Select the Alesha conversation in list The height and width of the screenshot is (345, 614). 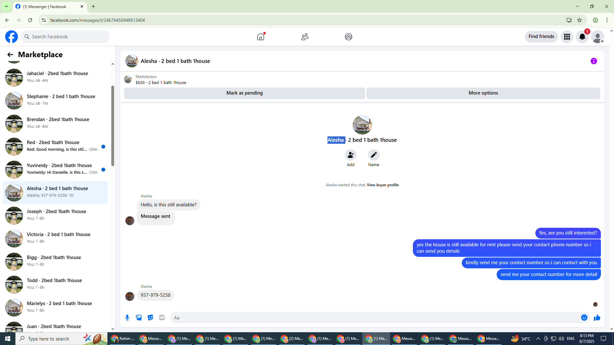[x=55, y=192]
